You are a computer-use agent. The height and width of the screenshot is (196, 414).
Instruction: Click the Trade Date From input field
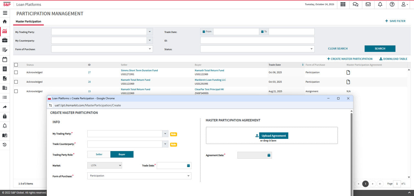236,32
